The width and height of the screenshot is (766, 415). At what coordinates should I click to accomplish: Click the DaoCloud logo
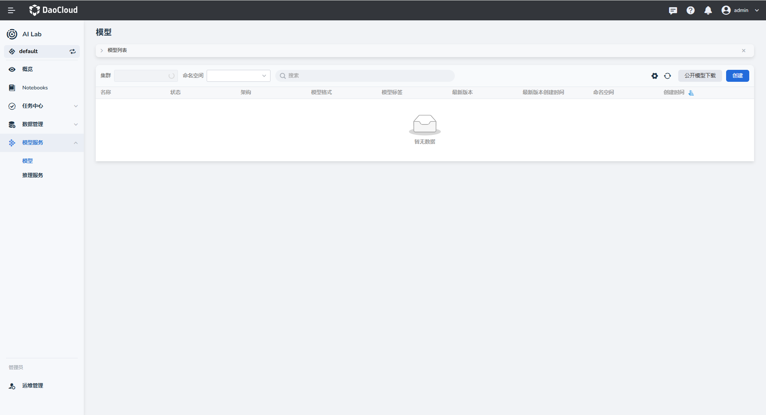(53, 10)
